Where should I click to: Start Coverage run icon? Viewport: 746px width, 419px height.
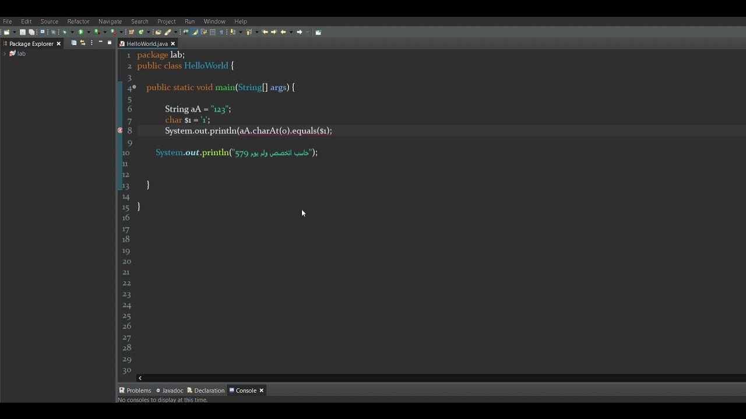point(97,32)
